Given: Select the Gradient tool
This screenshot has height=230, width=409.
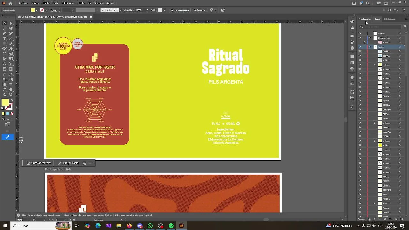Looking at the screenshot, I should pos(11,69).
